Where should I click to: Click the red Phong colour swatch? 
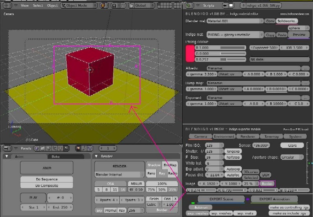(x=189, y=53)
